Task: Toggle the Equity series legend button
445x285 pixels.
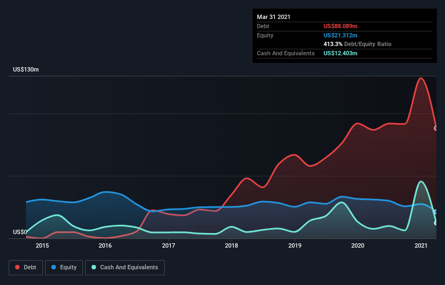Action: click(64, 268)
